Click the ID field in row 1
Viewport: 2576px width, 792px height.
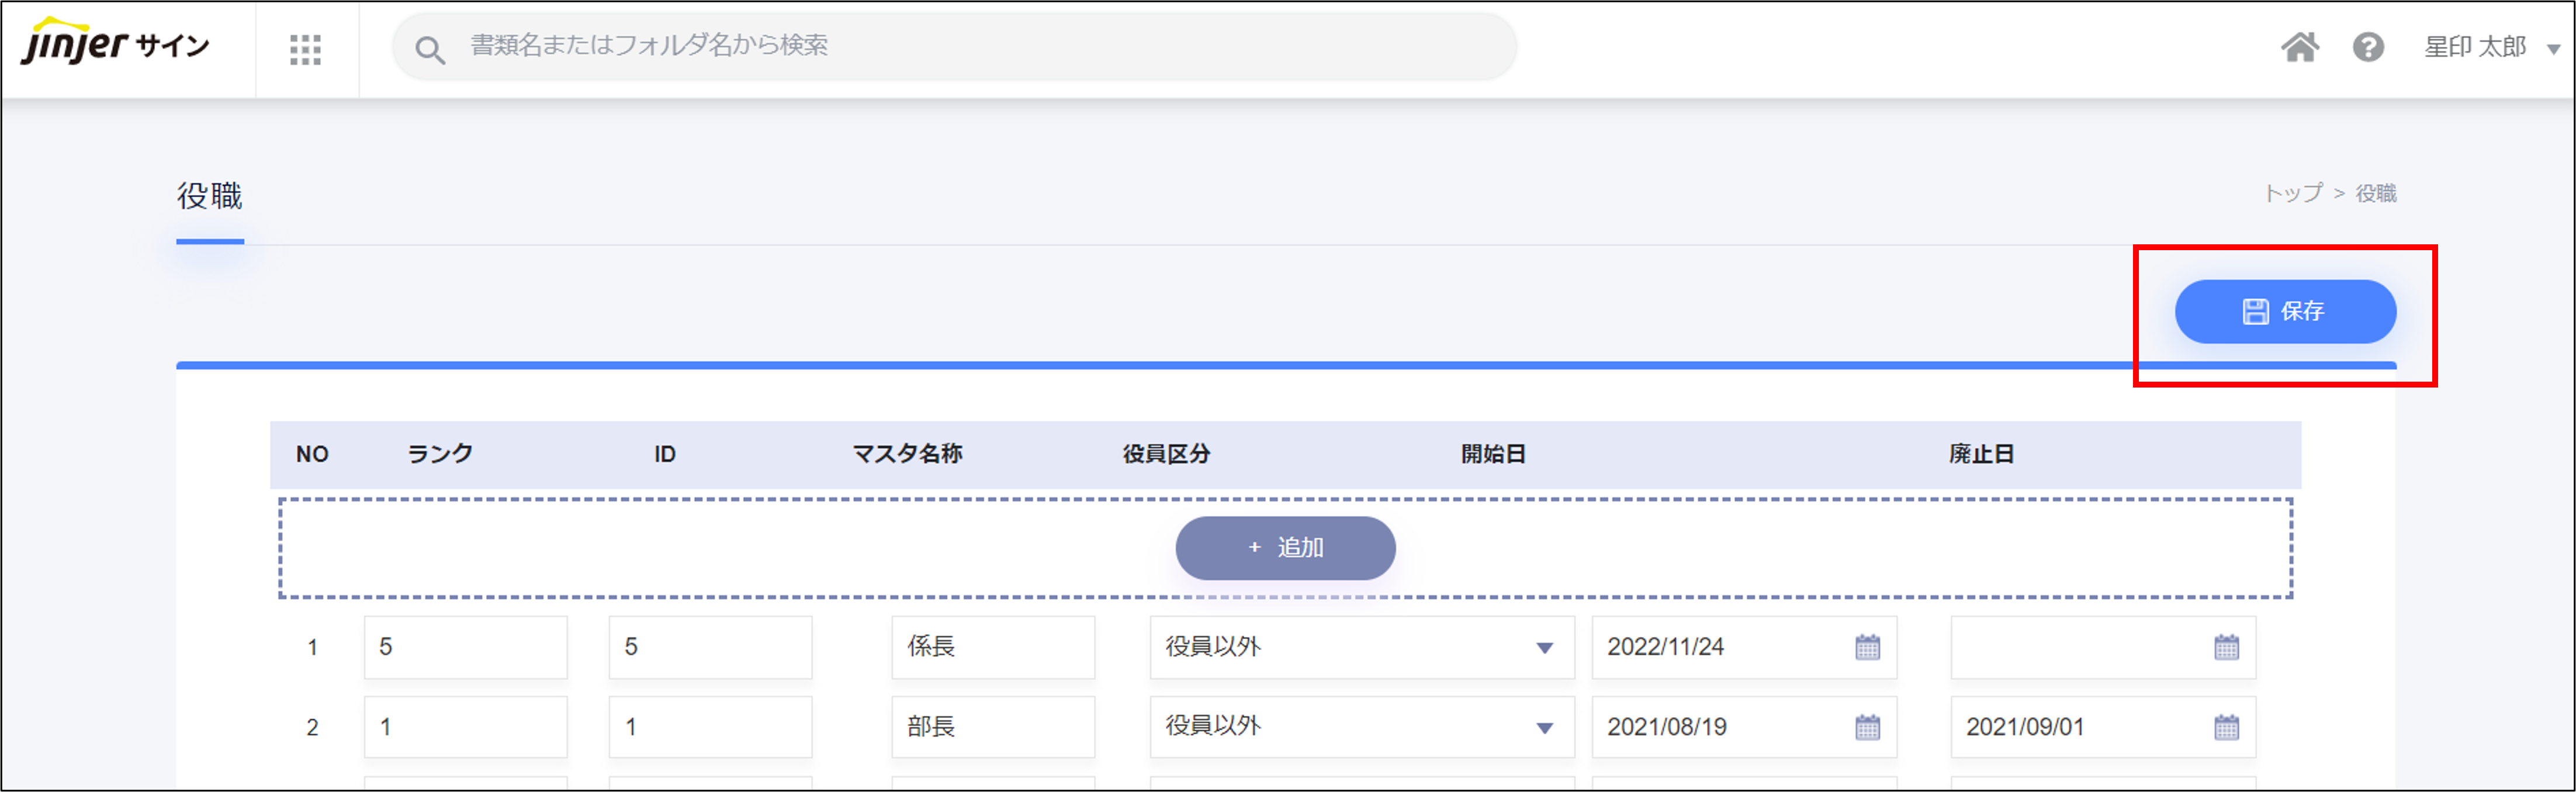click(710, 647)
